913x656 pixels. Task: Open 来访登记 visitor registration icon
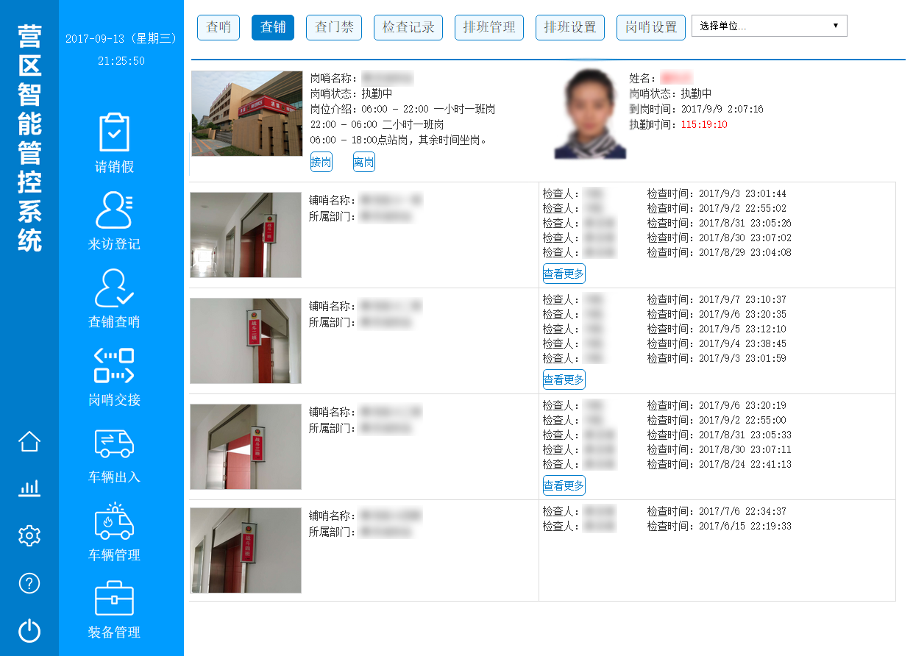pyautogui.click(x=114, y=211)
